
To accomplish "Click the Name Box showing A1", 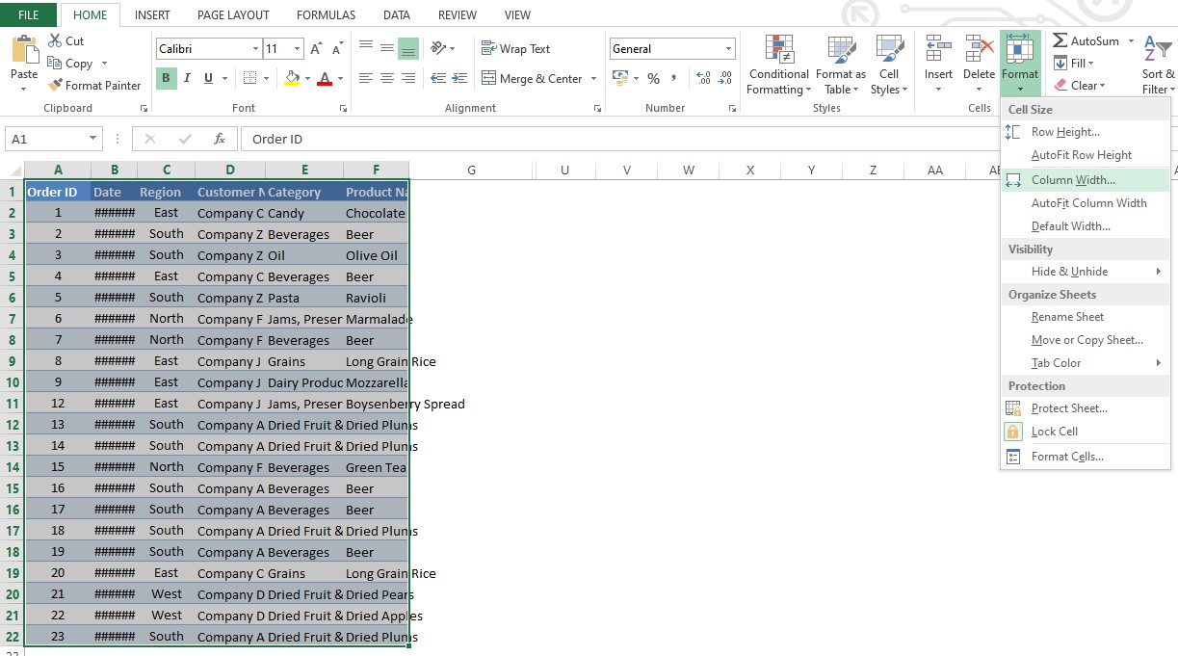I will point(48,139).
